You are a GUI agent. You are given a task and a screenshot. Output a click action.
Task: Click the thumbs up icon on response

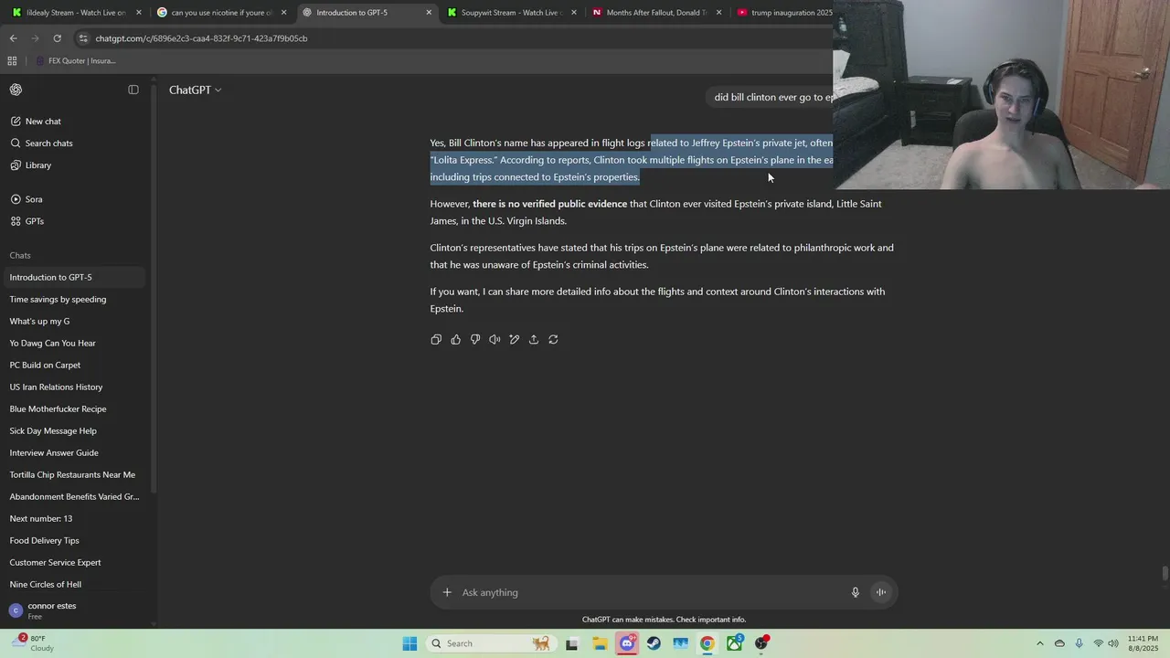[x=456, y=339]
